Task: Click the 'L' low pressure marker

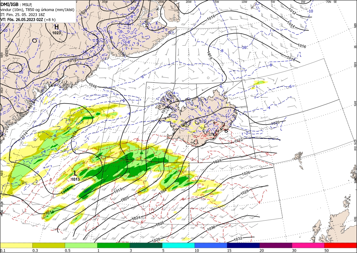Action: pos(75,173)
